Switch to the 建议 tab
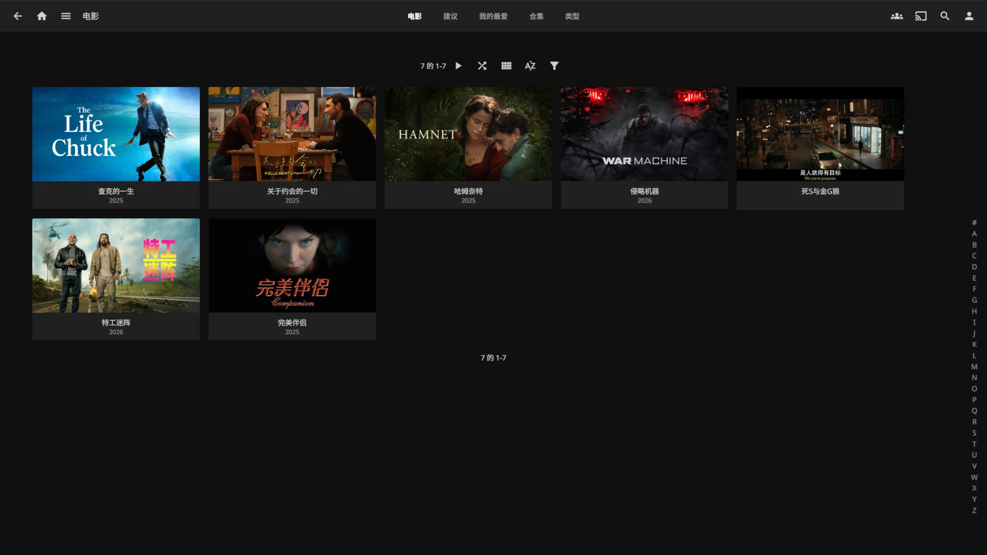Viewport: 987px width, 555px height. [x=450, y=16]
